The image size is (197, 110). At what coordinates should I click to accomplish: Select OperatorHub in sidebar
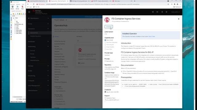34,33
